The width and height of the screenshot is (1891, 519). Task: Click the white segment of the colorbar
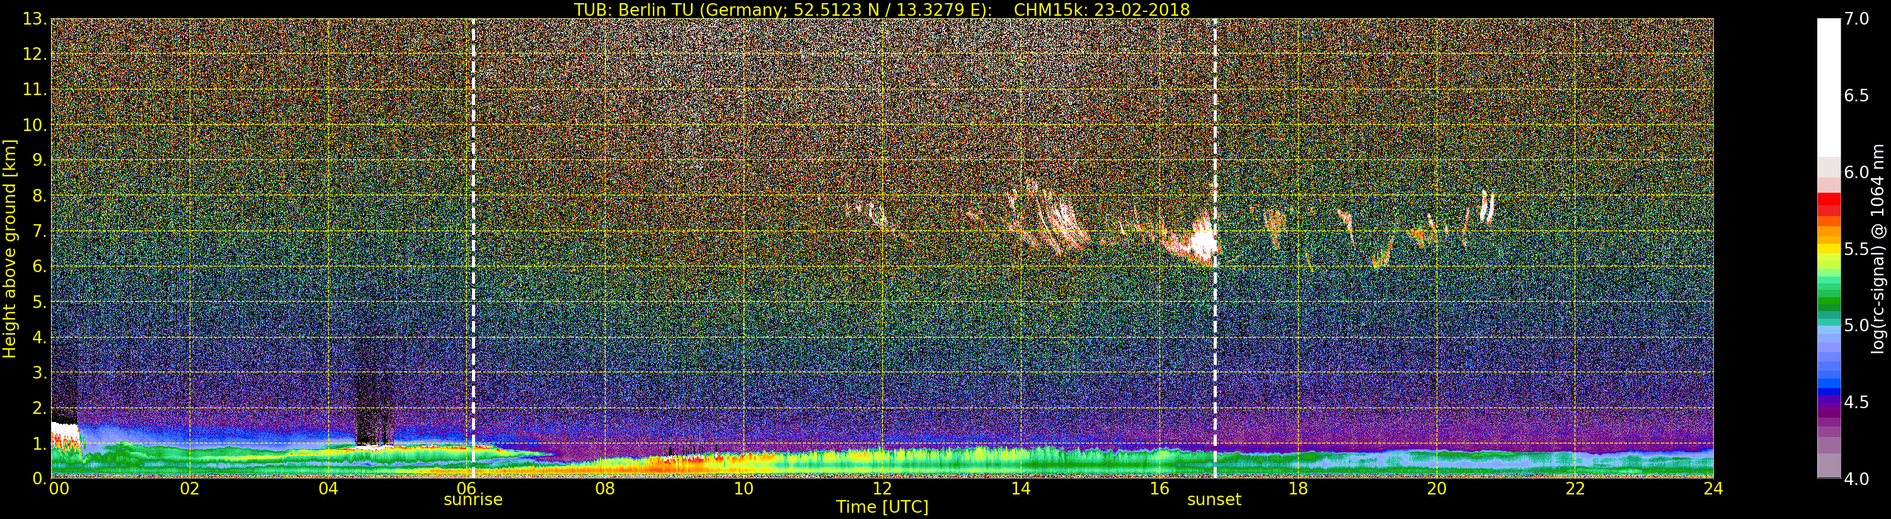click(1829, 88)
